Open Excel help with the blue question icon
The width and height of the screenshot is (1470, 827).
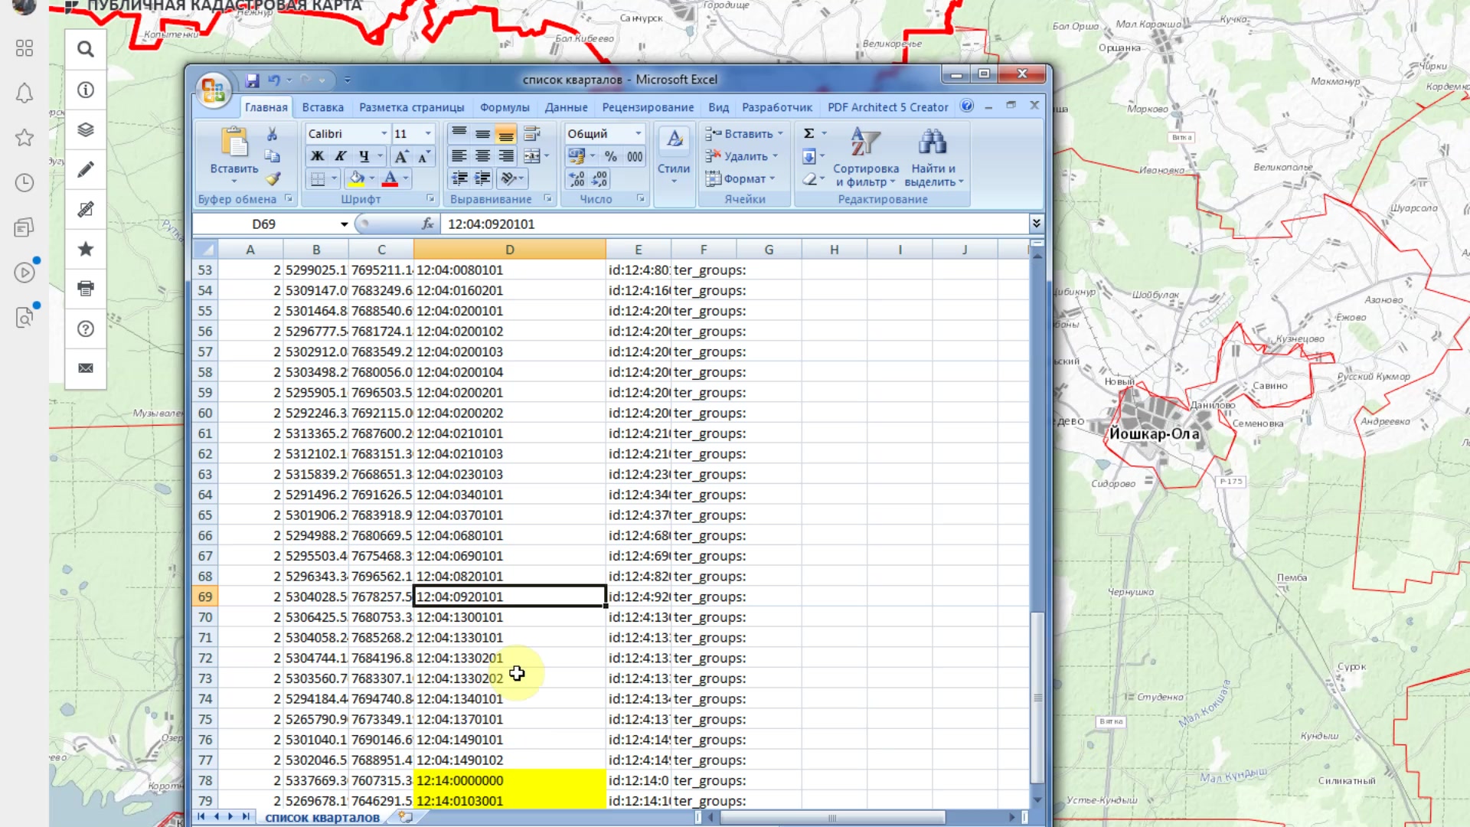tap(967, 106)
